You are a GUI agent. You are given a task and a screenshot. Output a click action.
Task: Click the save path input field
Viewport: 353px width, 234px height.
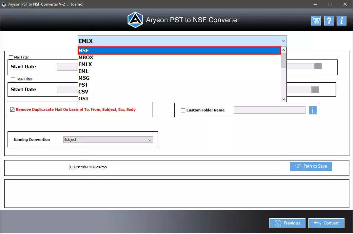pyautogui.click(x=174, y=167)
